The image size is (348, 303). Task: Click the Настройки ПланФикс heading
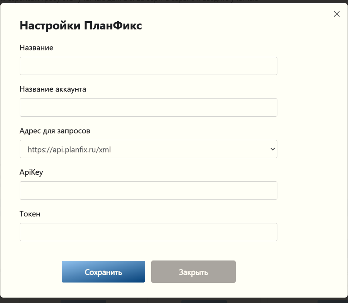(x=81, y=26)
